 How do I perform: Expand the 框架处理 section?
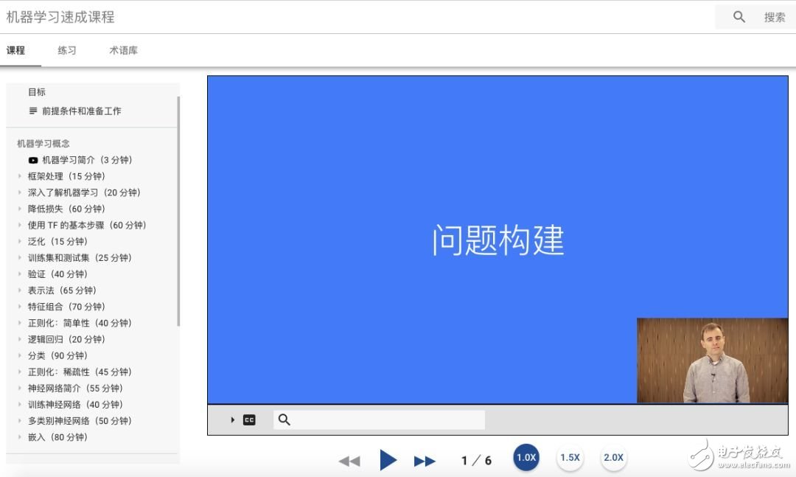(x=20, y=176)
